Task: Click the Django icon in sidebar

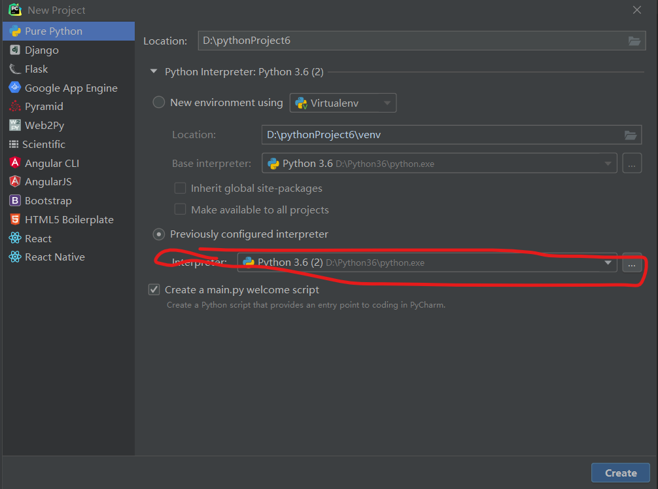Action: [15, 50]
